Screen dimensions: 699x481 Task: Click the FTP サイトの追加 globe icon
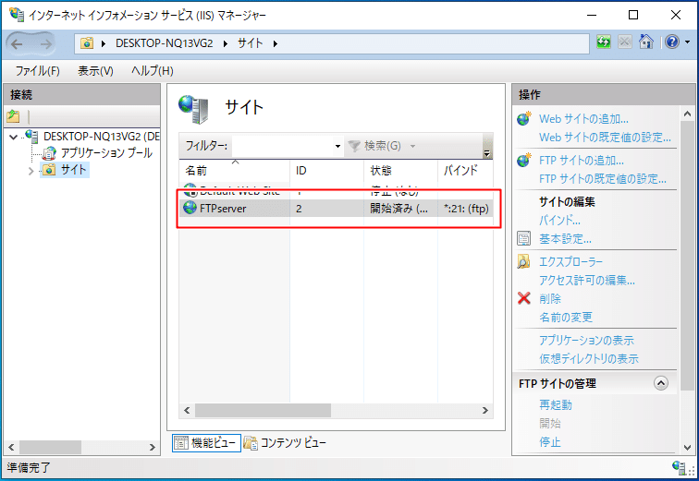point(524,160)
